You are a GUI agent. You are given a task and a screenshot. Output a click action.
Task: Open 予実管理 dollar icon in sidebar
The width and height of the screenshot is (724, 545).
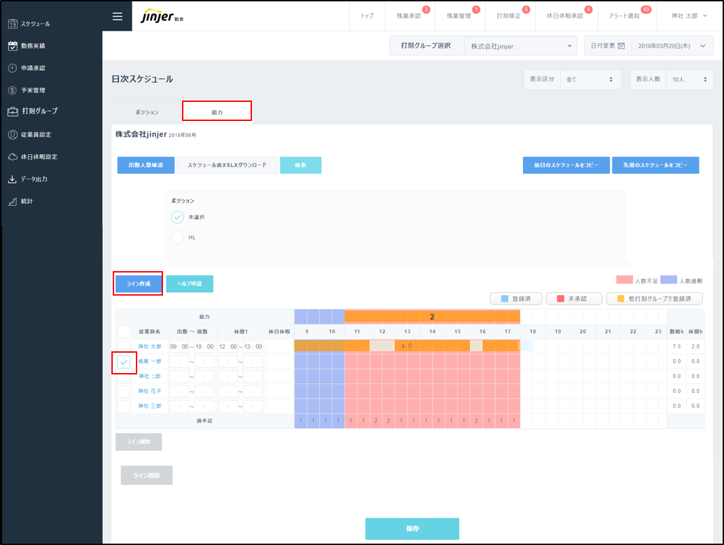tap(12, 90)
